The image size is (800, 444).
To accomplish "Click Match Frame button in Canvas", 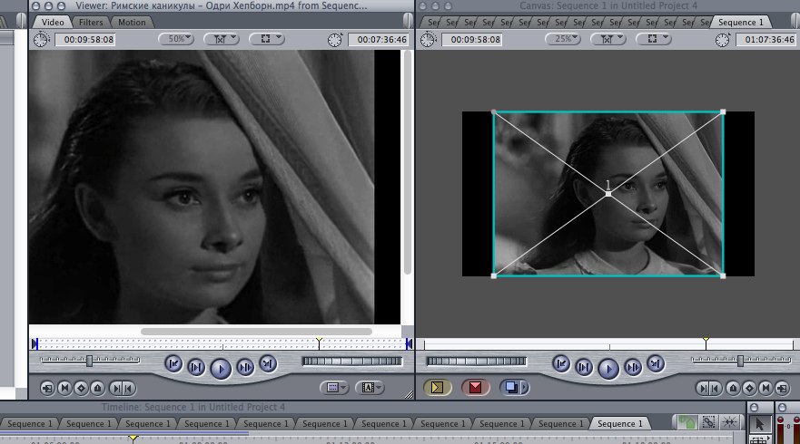I will [782, 389].
